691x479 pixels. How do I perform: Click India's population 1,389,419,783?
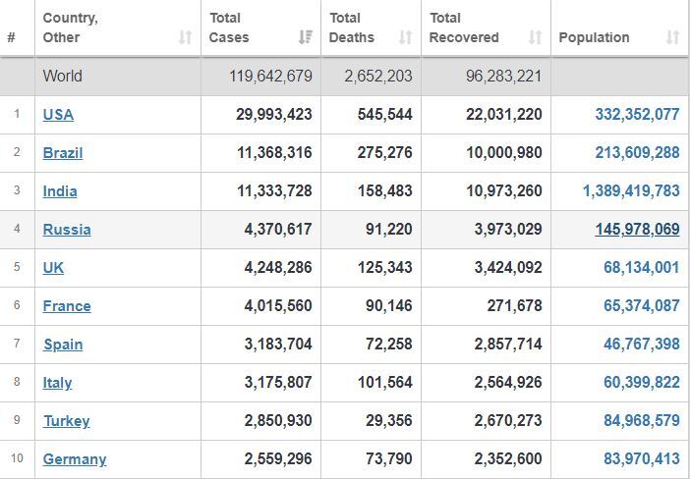(631, 191)
